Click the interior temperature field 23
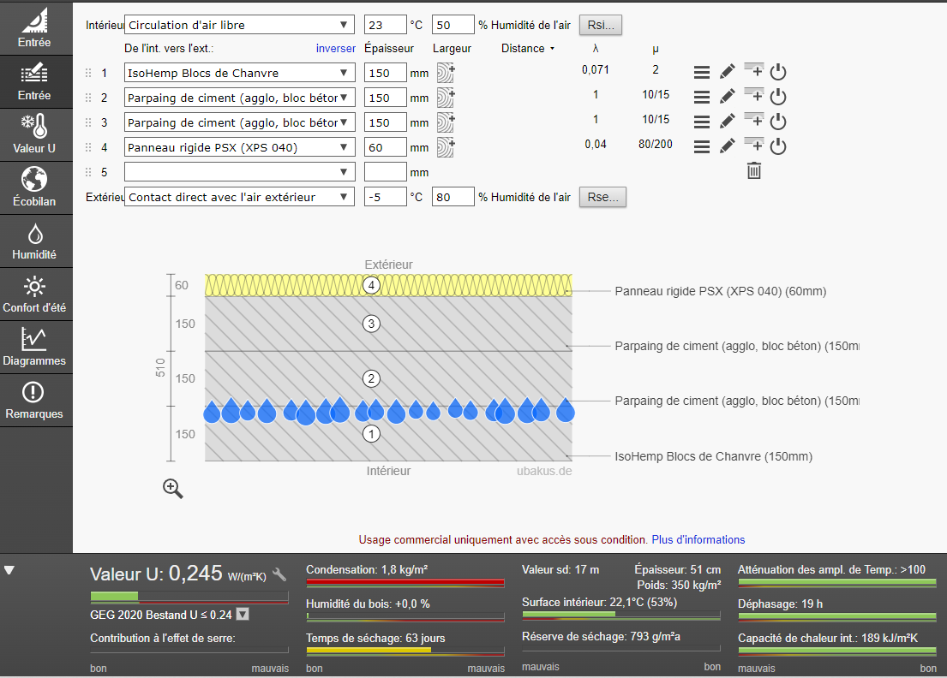 click(x=386, y=25)
